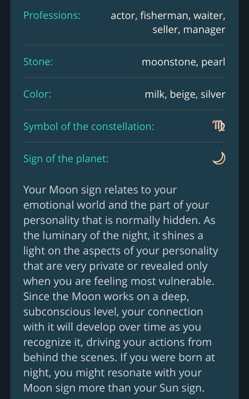Tap the line starting "Your Moon sign relates"
Screen dimensions: 249x399
coord(100,190)
